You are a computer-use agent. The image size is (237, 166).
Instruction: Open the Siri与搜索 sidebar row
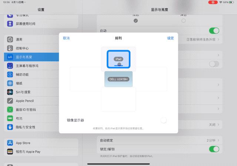31,92
